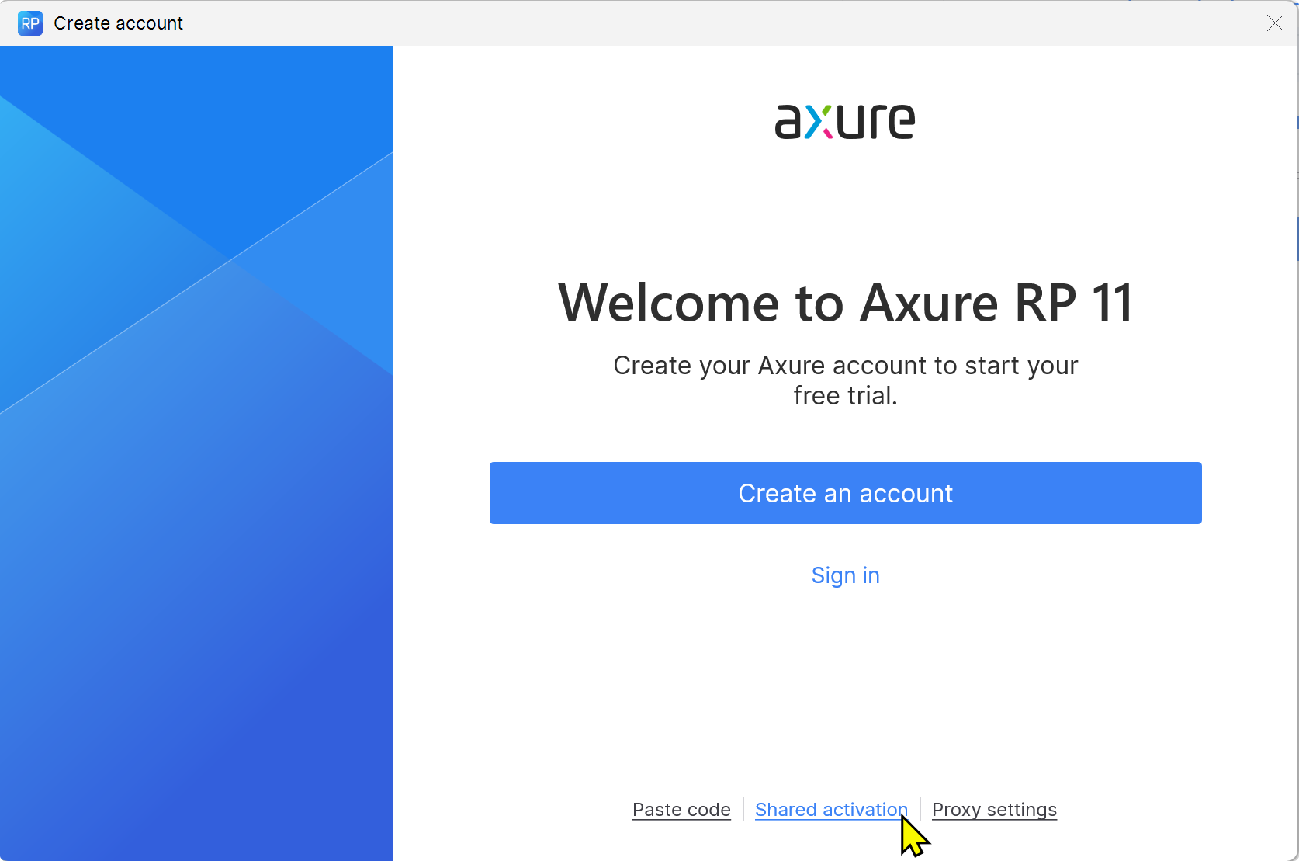Click the 'Create account' window title text

[x=118, y=23]
